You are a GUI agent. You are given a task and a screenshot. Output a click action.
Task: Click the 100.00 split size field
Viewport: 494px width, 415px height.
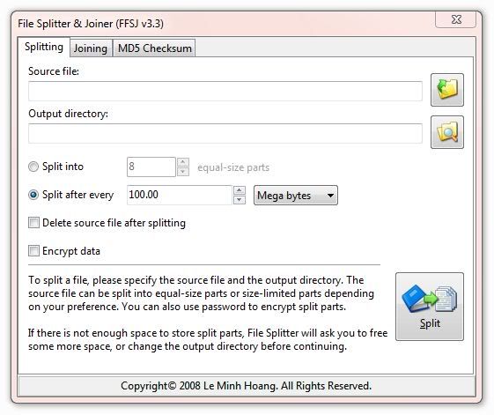180,195
